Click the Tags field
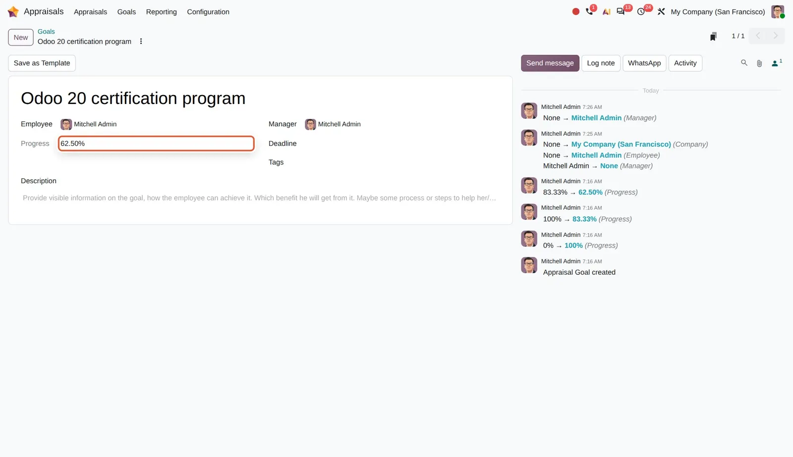 (401, 162)
